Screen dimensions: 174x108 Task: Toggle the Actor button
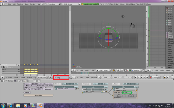pos(35,84)
